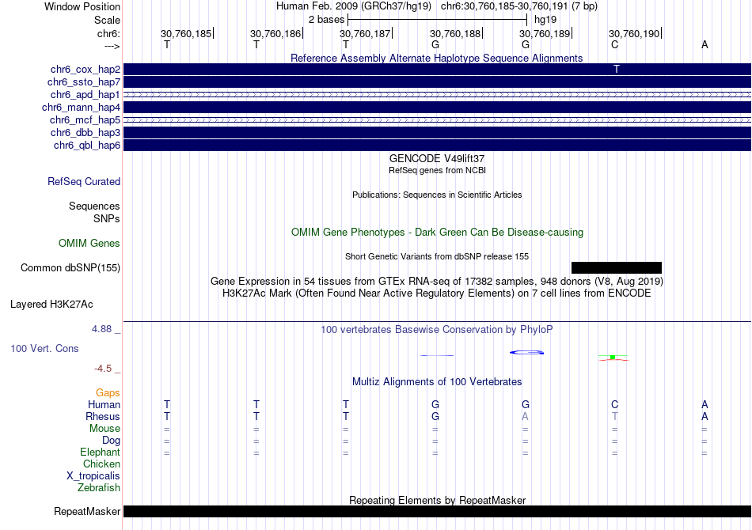
Task: Click the Window Position label
Action: 82,6
